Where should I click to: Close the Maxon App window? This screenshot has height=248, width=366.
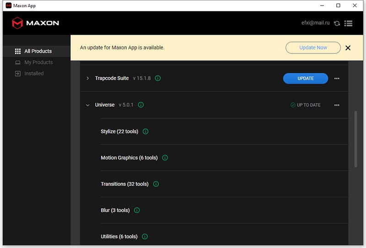(355, 5)
